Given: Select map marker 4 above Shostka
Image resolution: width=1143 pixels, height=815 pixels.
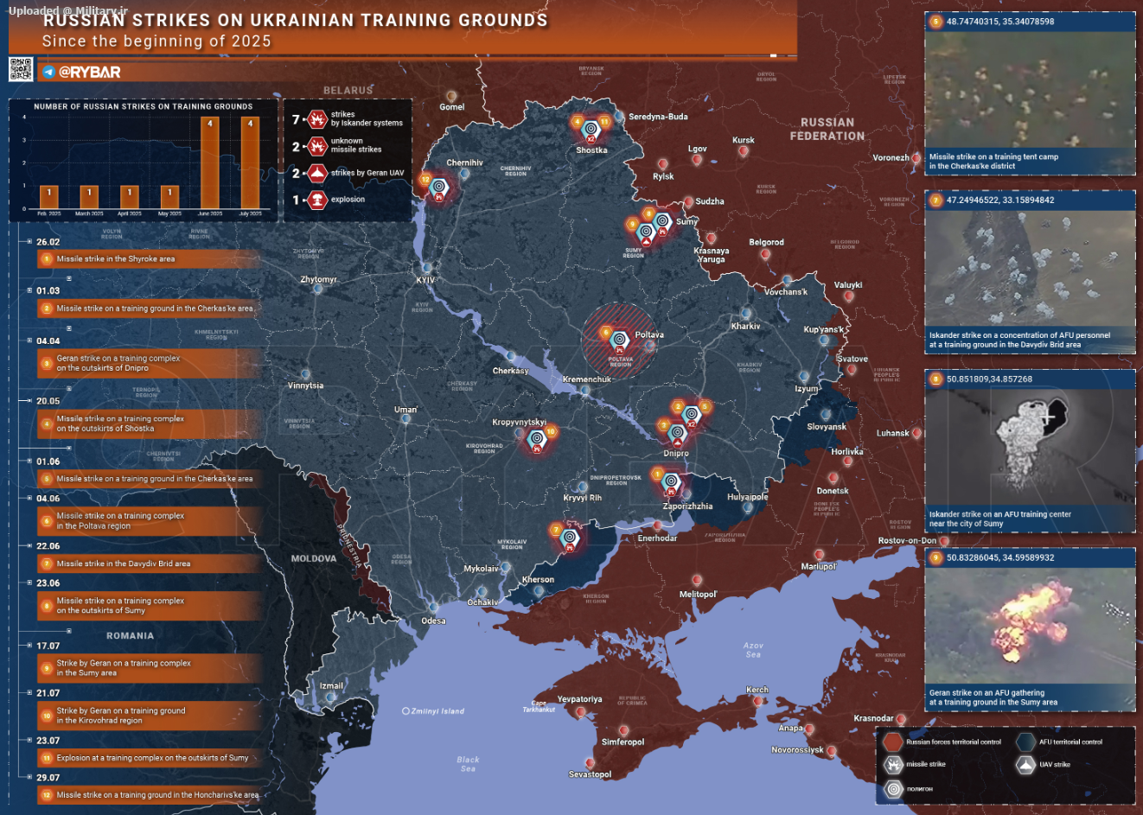Looking at the screenshot, I should [x=578, y=122].
